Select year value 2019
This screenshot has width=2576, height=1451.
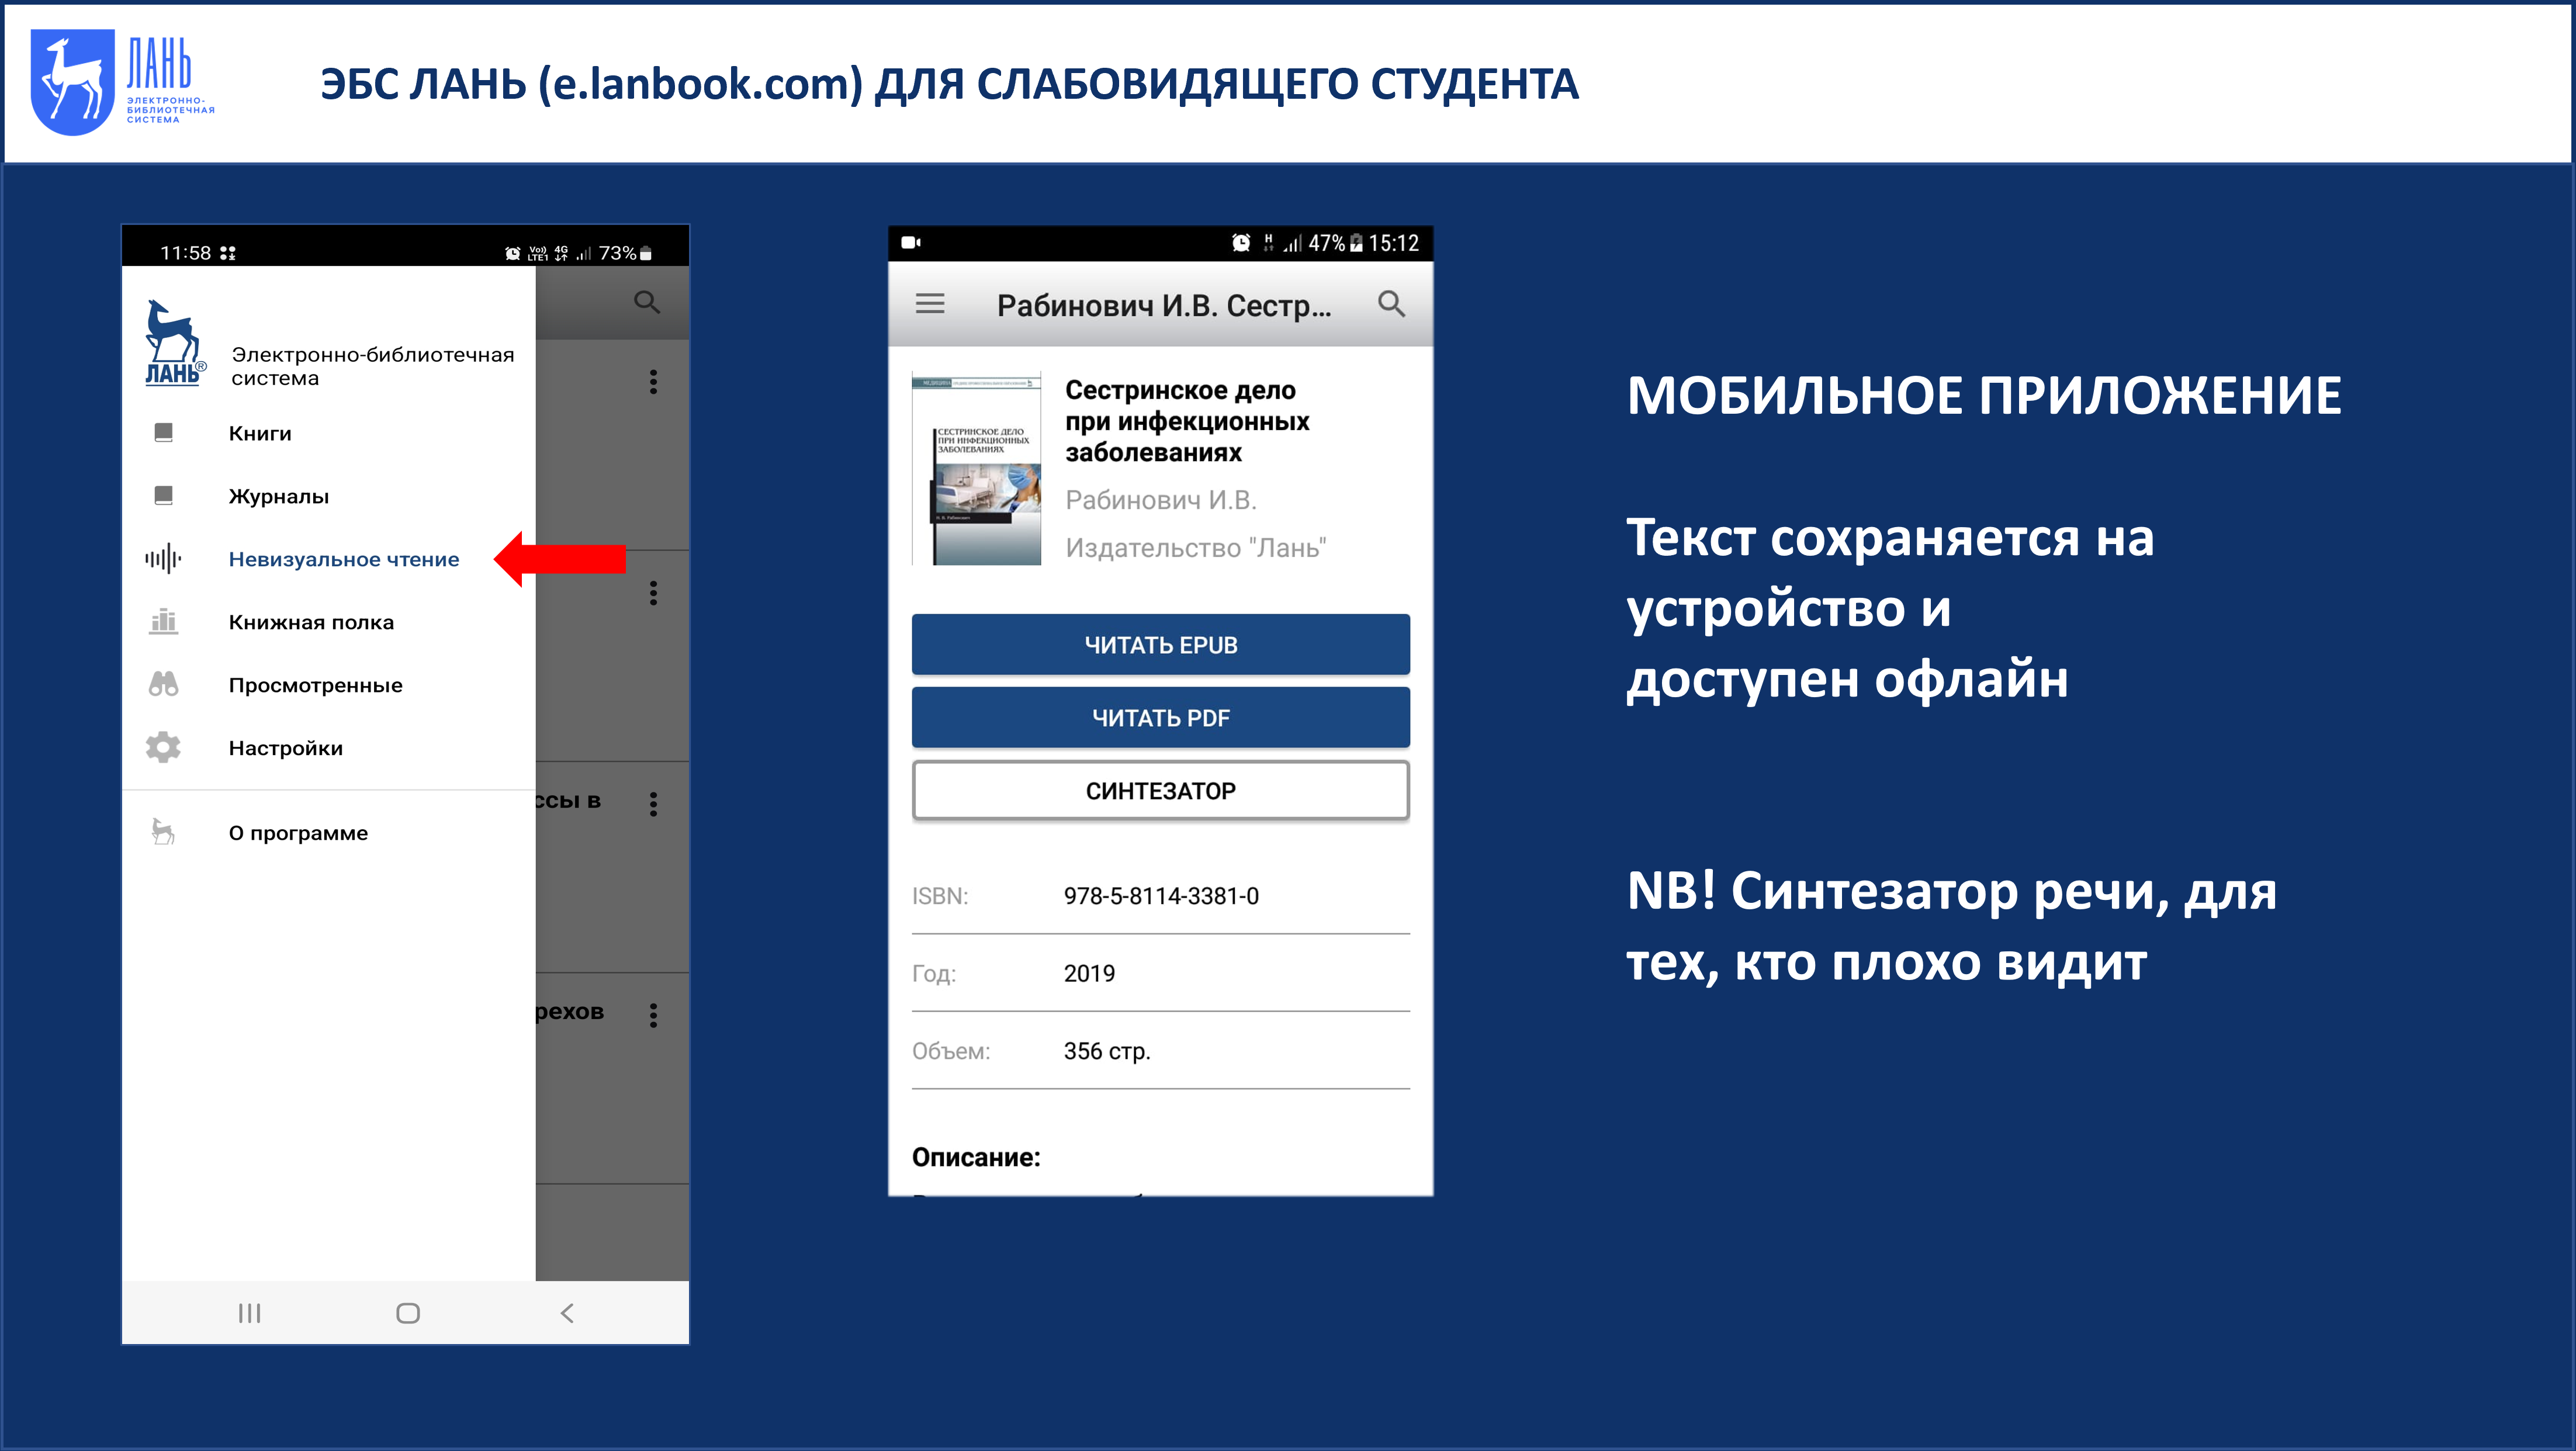(1089, 973)
